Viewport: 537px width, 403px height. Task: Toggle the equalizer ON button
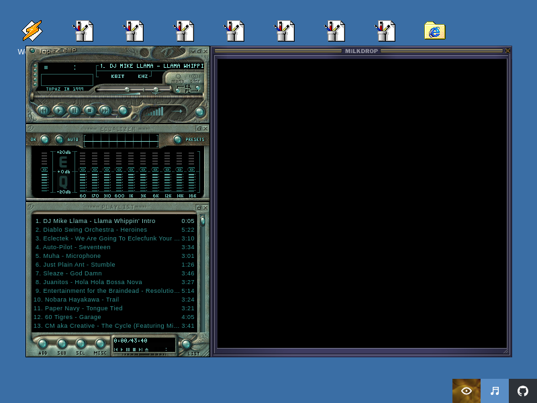point(44,140)
